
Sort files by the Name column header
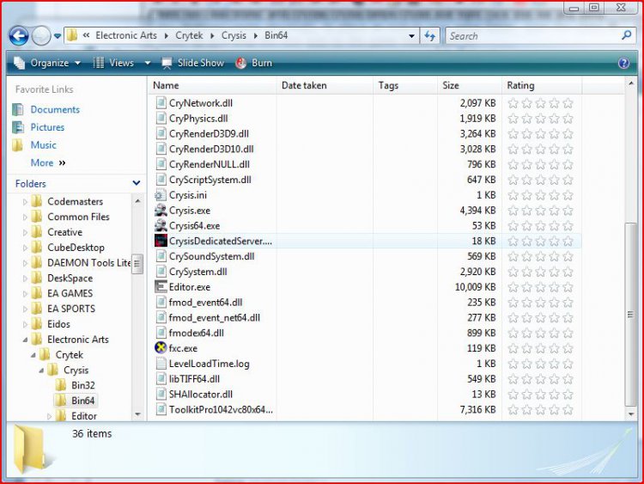tap(212, 85)
